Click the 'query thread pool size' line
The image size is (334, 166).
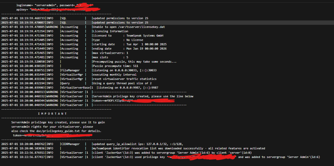[122, 83]
